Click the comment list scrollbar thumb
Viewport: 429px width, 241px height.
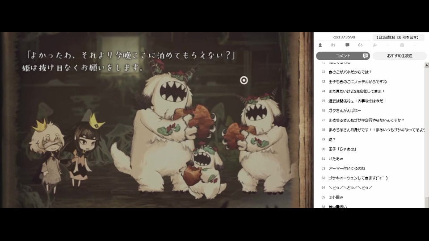click(426, 202)
